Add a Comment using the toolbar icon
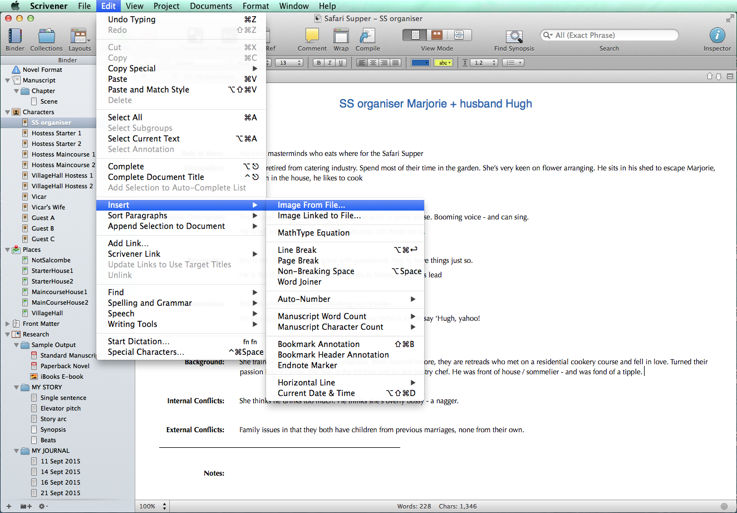Screen dimensions: 737x513 tap(312, 36)
